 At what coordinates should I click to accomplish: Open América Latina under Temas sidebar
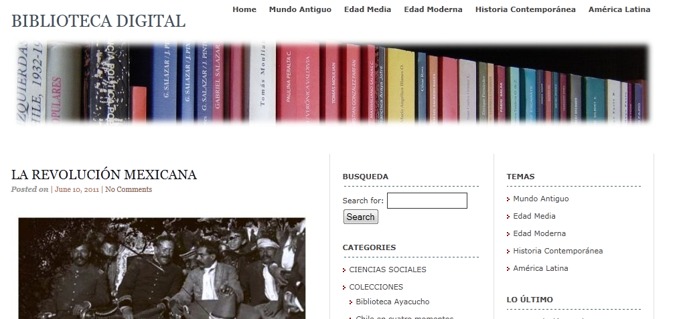point(540,268)
